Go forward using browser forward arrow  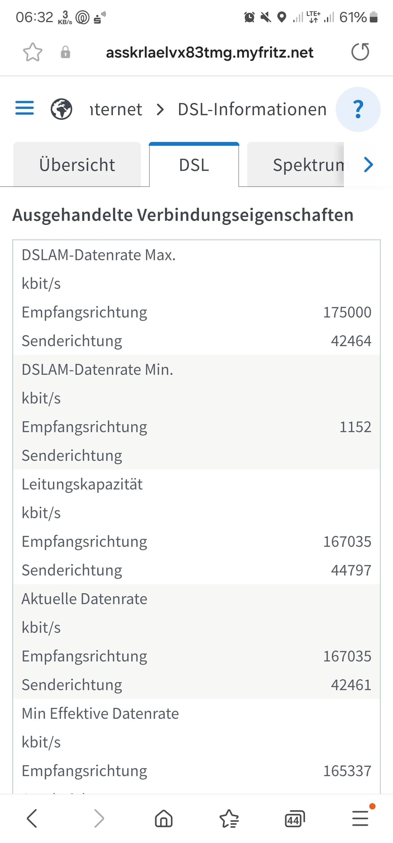[99, 819]
